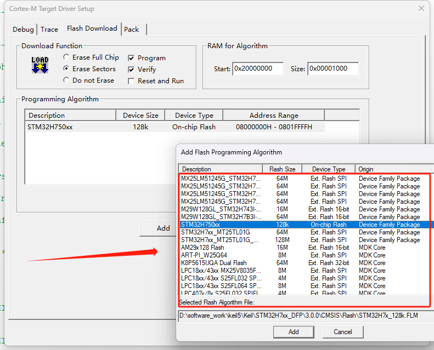This screenshot has height=350, width=434.
Task: Switch to the Debug tab
Action: click(23, 29)
